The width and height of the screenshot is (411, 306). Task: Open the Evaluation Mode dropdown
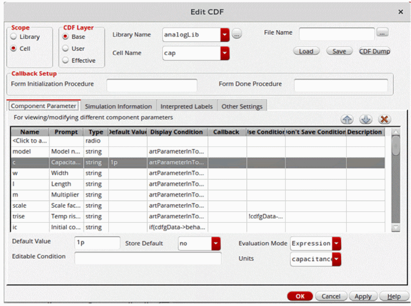(x=337, y=243)
